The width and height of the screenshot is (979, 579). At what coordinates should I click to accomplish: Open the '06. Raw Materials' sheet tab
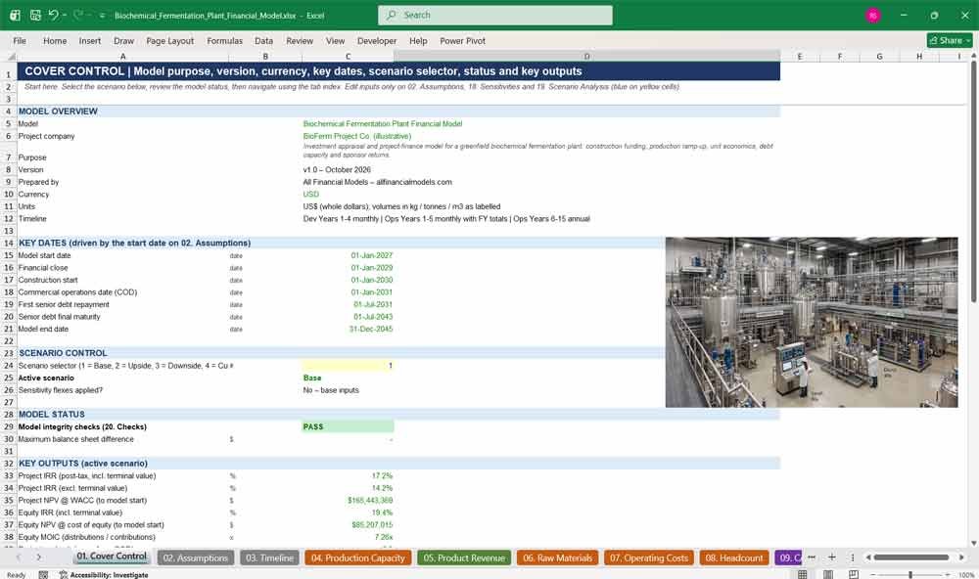point(558,557)
